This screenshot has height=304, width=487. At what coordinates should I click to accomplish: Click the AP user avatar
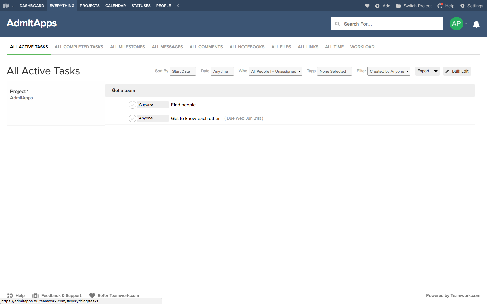point(456,24)
